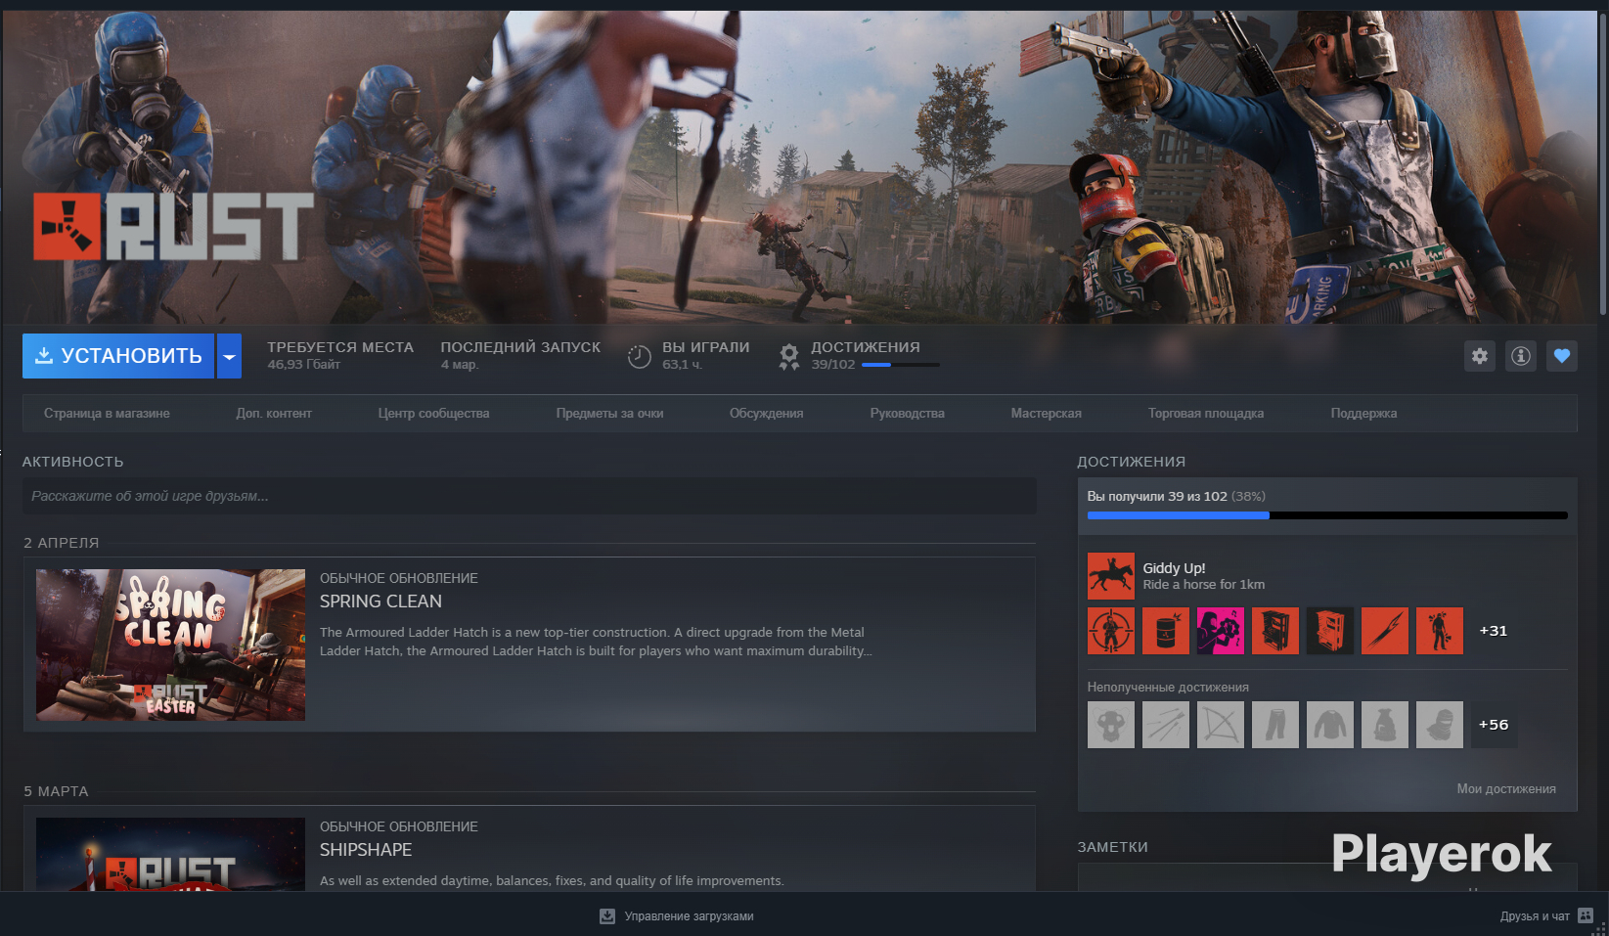Click the achievements progress bar in panel
Image resolution: width=1609 pixels, height=936 pixels.
click(1327, 515)
